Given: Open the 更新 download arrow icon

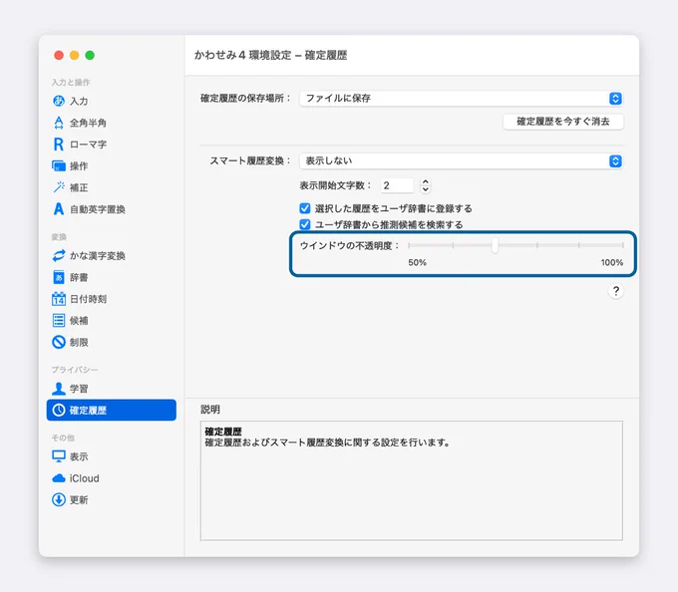Looking at the screenshot, I should click(x=59, y=499).
